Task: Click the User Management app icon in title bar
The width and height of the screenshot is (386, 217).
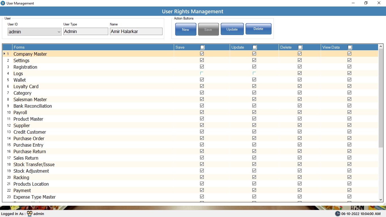Action: point(3,3)
